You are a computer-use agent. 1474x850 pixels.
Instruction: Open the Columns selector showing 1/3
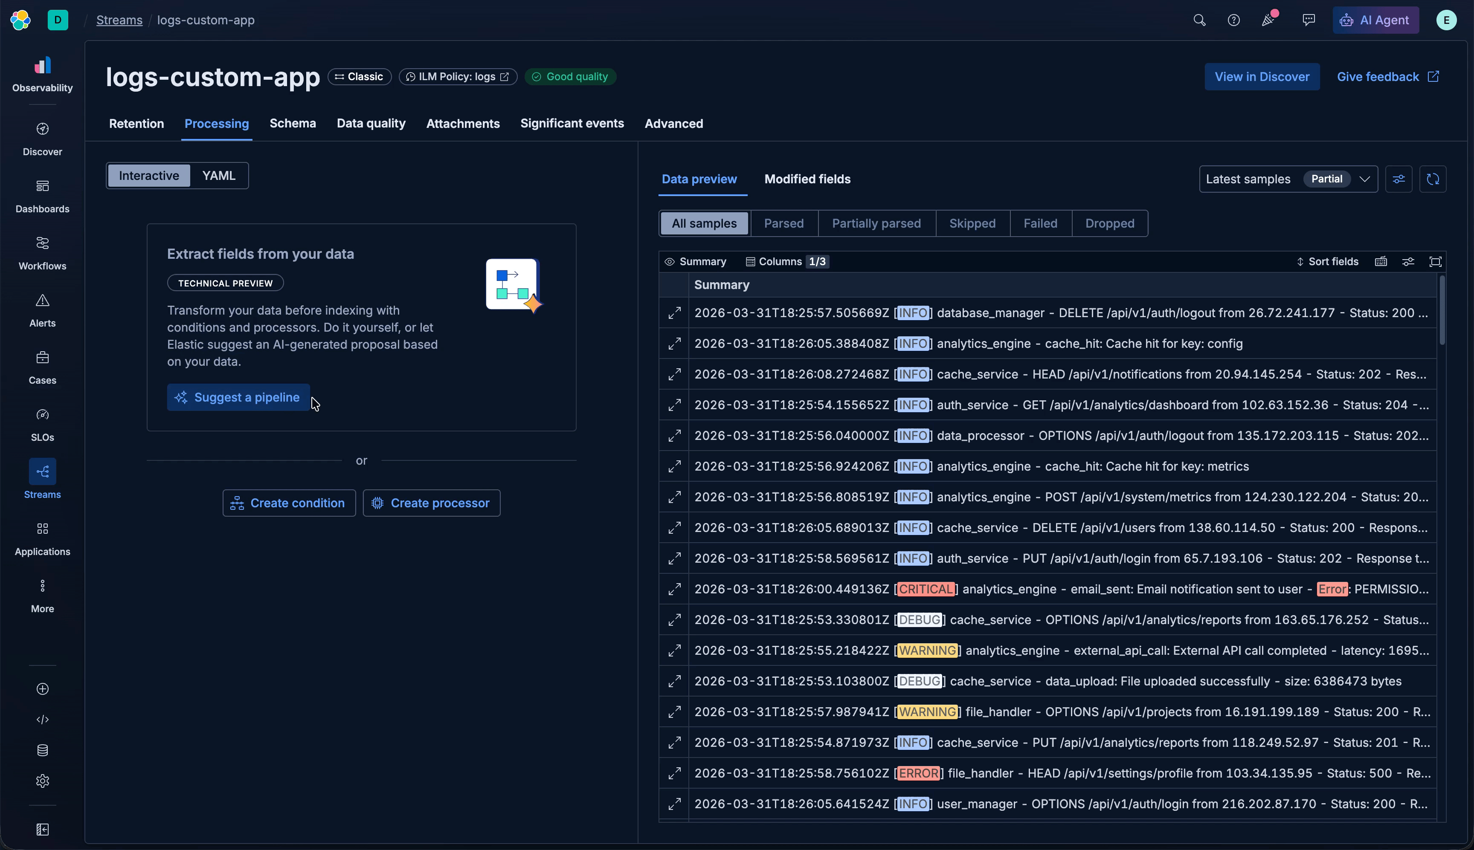click(786, 261)
